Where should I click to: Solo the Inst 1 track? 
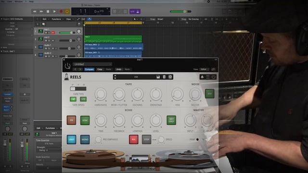tap(49, 33)
